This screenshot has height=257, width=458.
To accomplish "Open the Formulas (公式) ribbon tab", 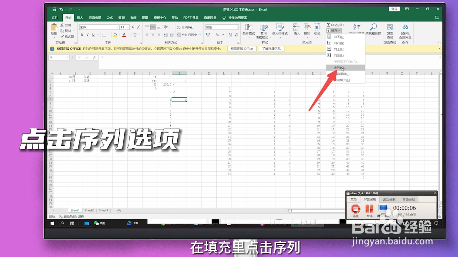I will pos(110,18).
